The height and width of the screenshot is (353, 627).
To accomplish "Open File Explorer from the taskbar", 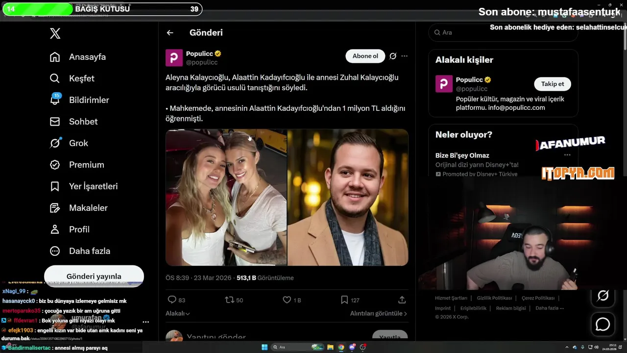I will pyautogui.click(x=330, y=347).
